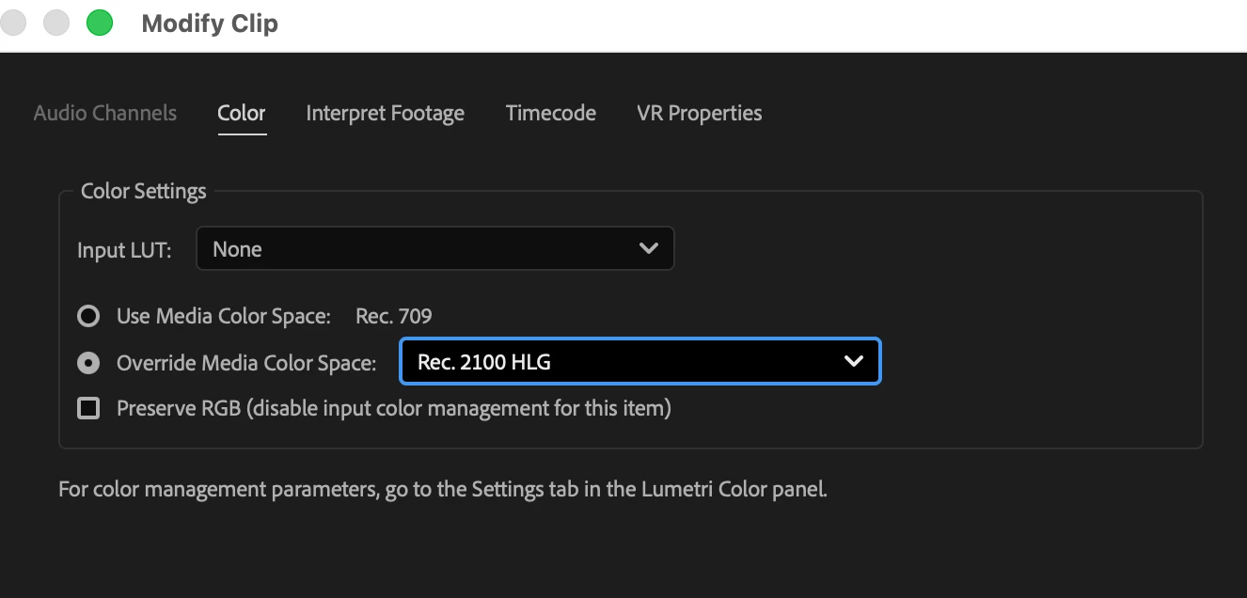This screenshot has width=1247, height=598.
Task: Open the Input LUT dropdown showing None
Action: pos(435,249)
